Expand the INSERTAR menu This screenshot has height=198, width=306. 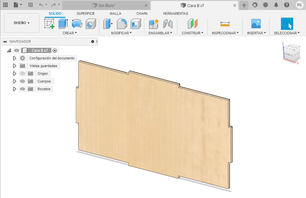point(257,33)
